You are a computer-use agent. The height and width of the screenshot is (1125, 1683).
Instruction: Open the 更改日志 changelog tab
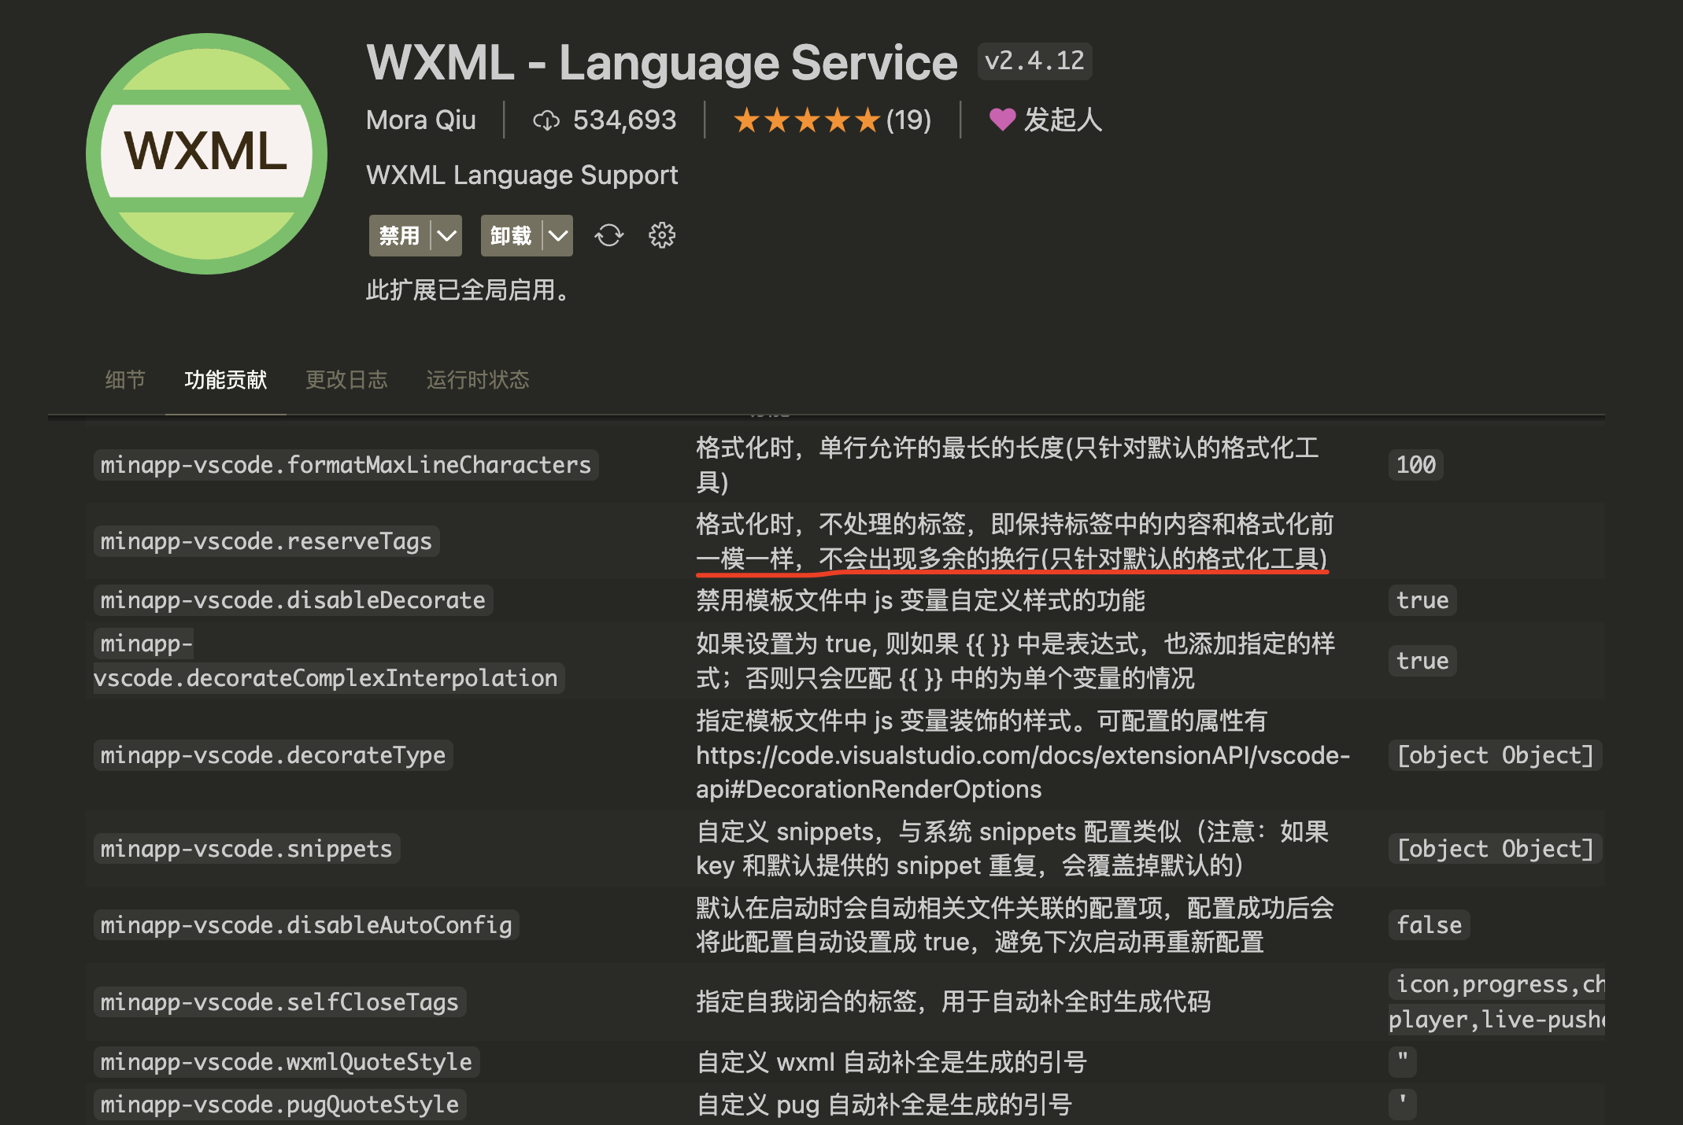tap(346, 380)
